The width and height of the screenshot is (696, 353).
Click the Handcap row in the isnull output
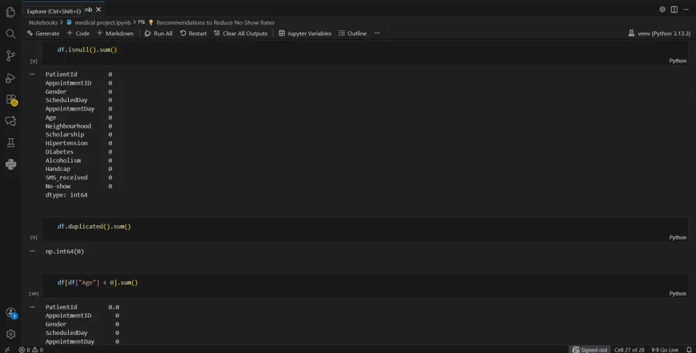(79, 169)
